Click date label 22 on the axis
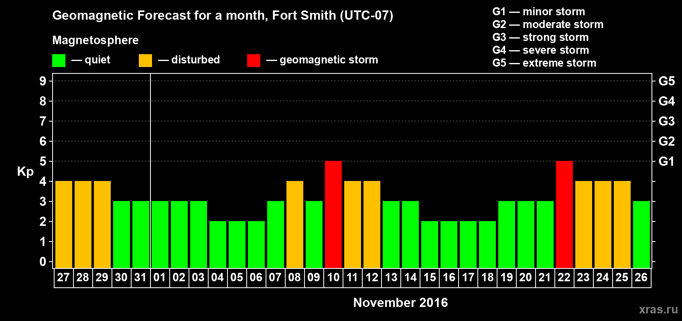 pyautogui.click(x=564, y=278)
